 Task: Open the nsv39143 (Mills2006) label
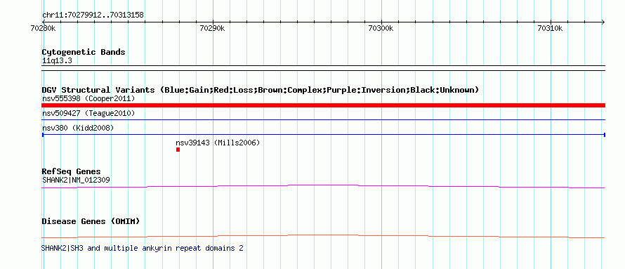(218, 143)
